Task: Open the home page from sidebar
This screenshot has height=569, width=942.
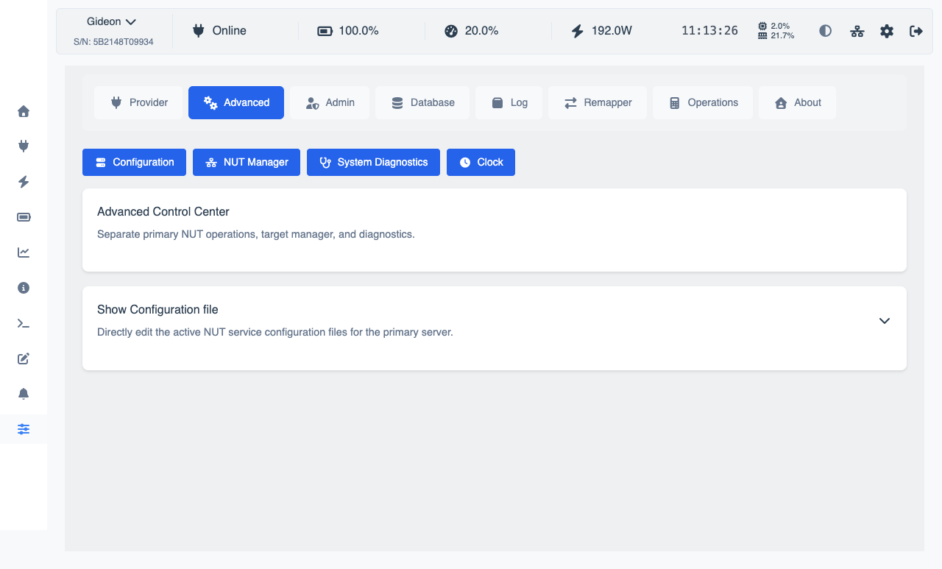Action: pos(24,111)
